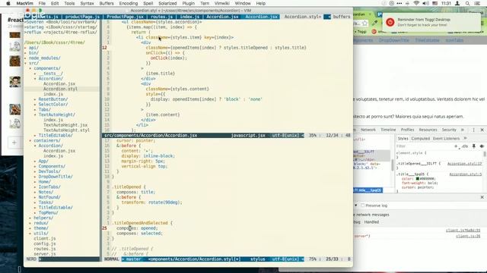This screenshot has width=487, height=273.
Task: Open the Wi-Fi status menu icon
Action: 416,3
